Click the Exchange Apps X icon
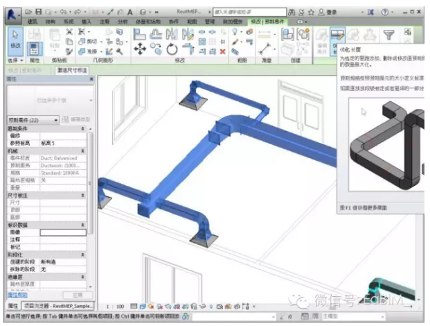 coord(370,12)
